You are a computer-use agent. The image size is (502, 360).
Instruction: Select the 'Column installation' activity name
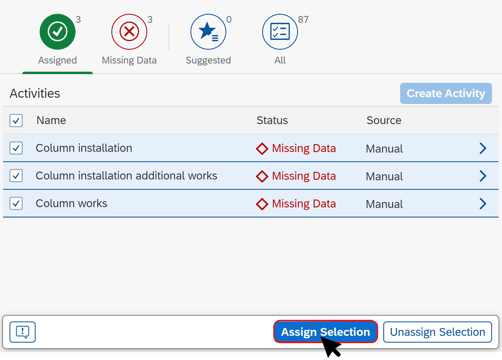pyautogui.click(x=84, y=148)
